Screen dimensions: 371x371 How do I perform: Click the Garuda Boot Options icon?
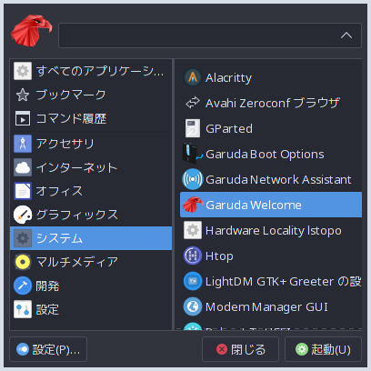pos(192,154)
